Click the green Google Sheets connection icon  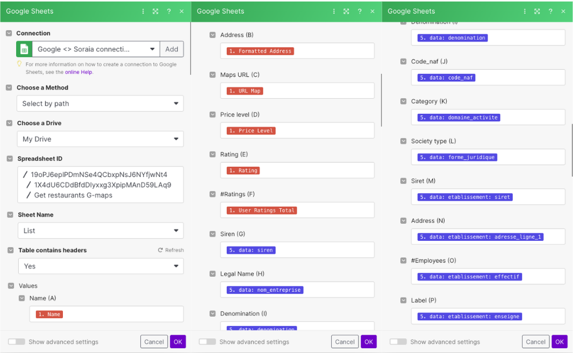(24, 49)
